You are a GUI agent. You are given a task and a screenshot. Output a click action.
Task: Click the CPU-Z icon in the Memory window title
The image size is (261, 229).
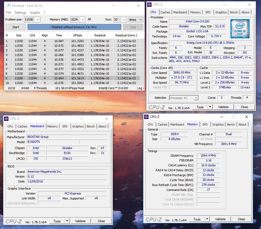pyautogui.click(x=146, y=117)
